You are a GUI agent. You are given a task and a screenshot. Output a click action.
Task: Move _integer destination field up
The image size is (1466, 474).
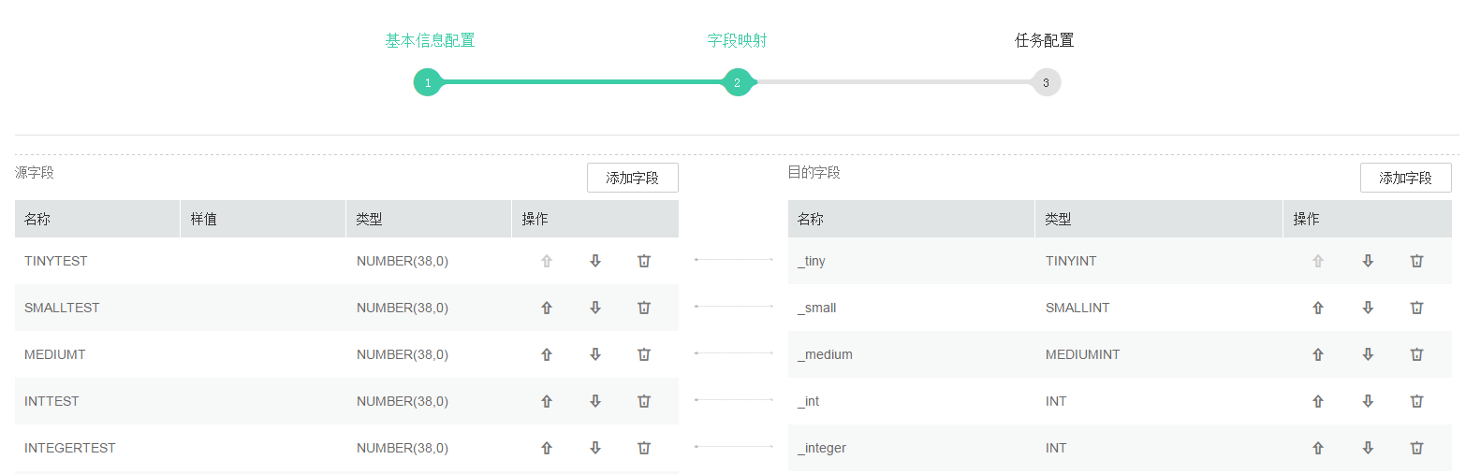click(x=1318, y=448)
